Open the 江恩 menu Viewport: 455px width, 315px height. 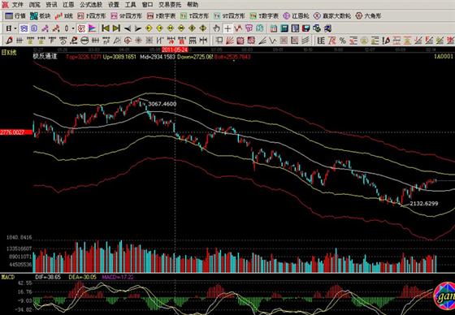68,5
